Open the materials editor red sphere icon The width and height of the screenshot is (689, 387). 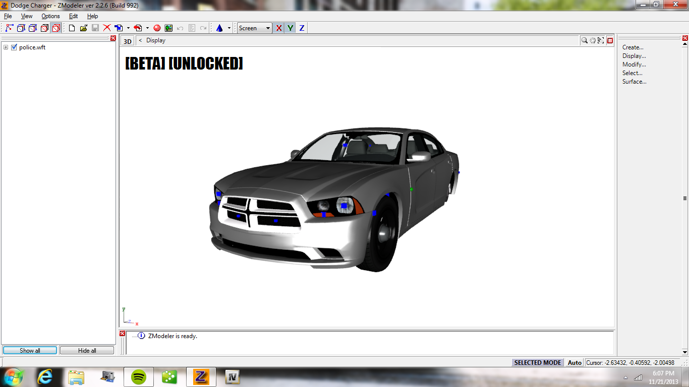click(x=157, y=28)
